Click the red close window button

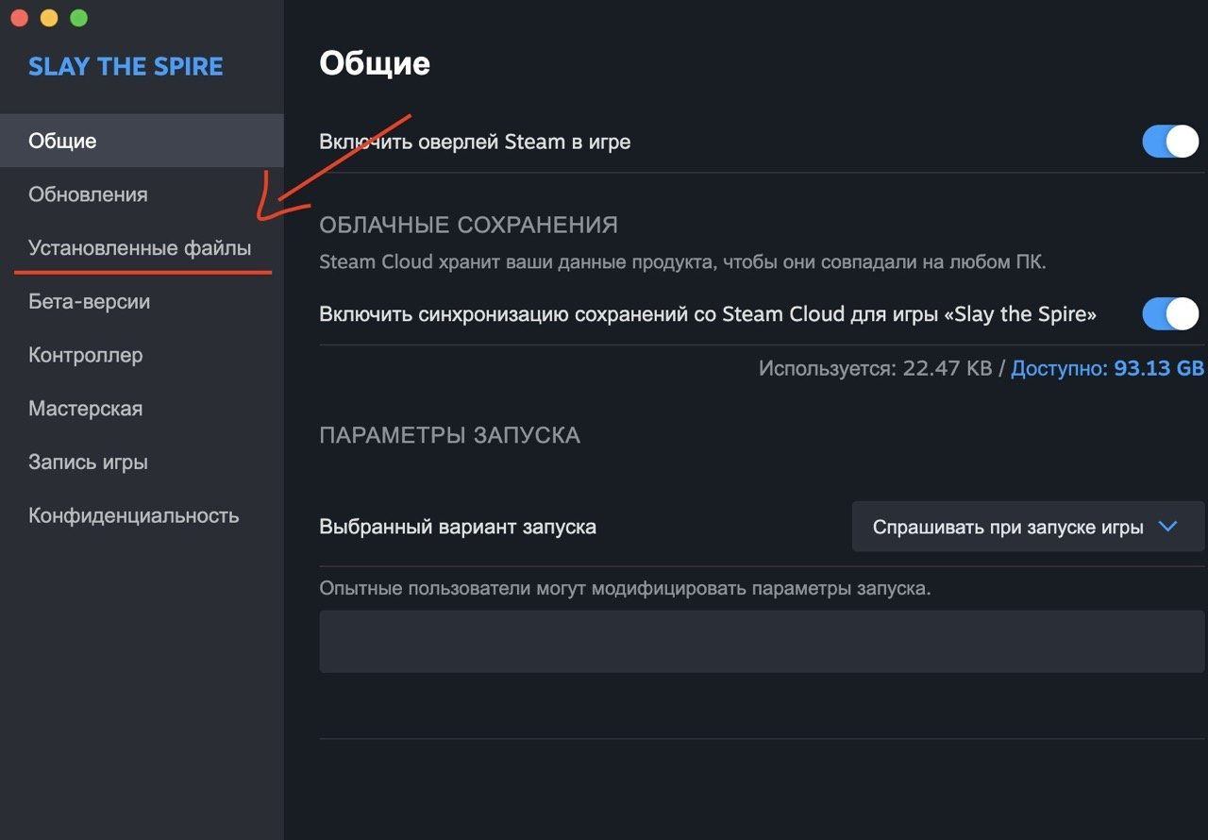click(x=19, y=18)
